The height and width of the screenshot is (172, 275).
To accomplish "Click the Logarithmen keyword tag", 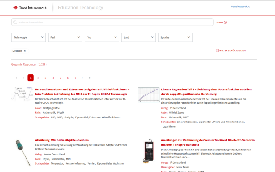I will click(169, 127).
